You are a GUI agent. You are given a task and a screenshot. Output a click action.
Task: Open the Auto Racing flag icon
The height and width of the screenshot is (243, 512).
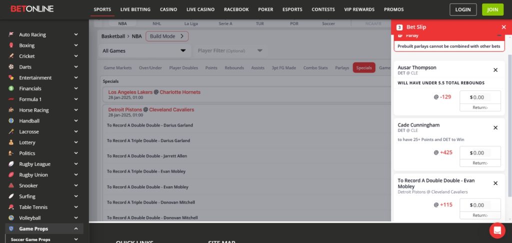click(11, 34)
